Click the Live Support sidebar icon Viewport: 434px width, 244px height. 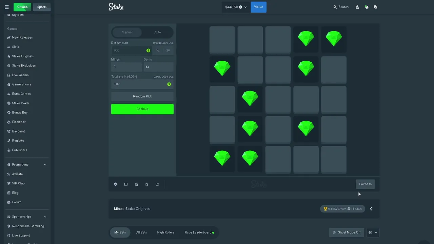9,236
